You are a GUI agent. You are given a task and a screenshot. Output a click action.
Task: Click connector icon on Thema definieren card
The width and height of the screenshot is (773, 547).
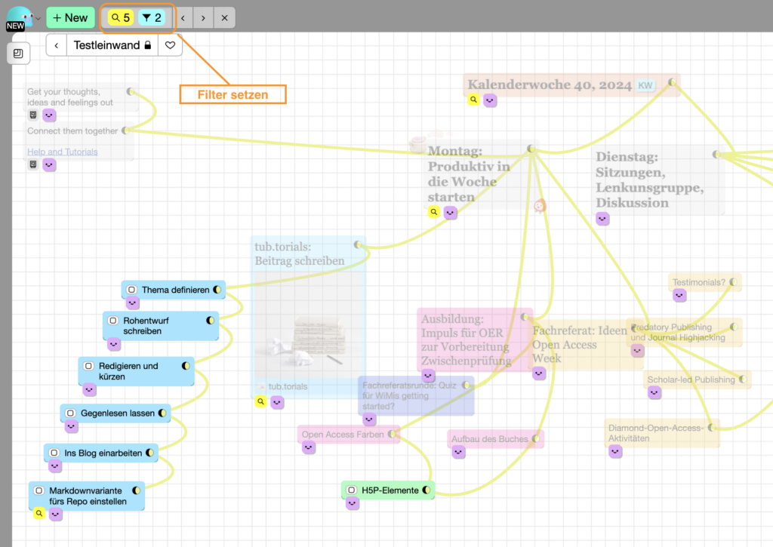click(217, 289)
